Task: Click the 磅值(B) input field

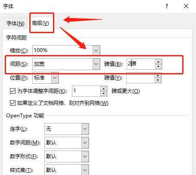Action: (141, 64)
